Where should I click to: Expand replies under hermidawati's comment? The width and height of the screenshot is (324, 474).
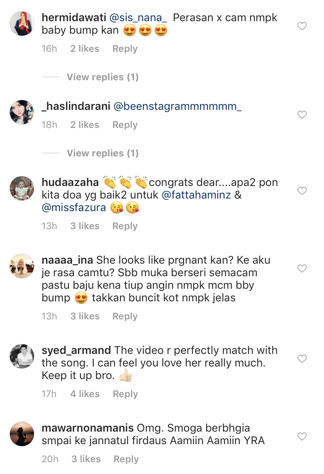(x=103, y=77)
